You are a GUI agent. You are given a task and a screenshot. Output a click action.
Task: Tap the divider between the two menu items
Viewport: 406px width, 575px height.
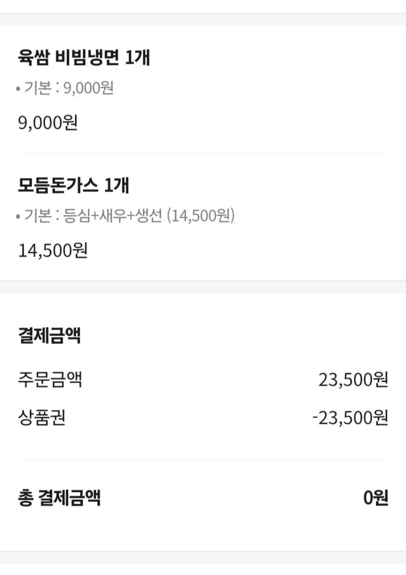coord(204,153)
